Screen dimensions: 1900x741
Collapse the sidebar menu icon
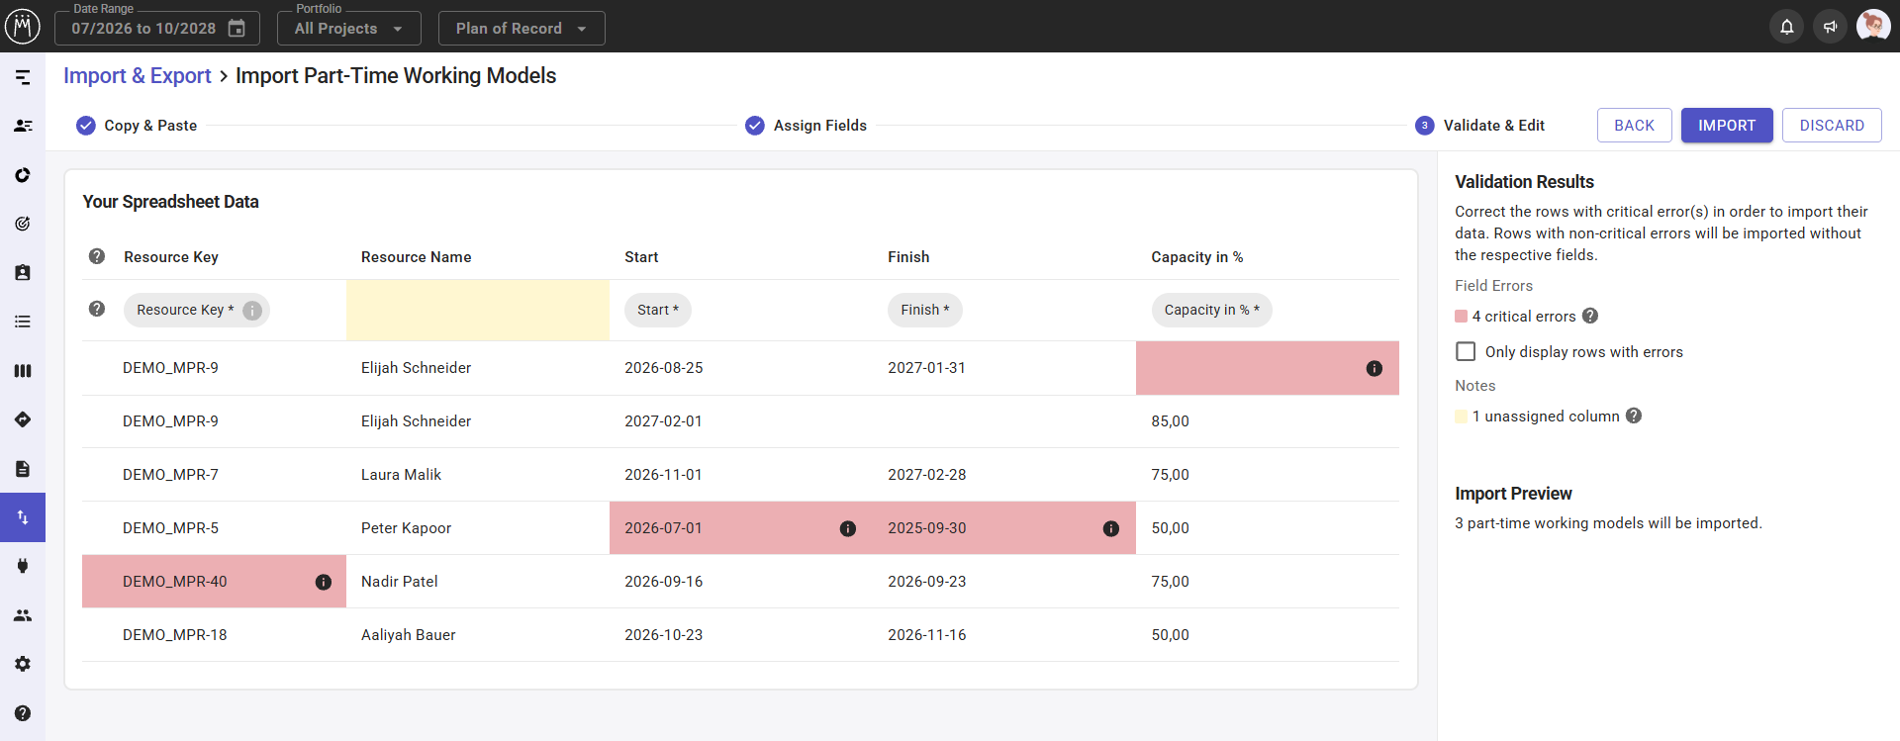[23, 77]
